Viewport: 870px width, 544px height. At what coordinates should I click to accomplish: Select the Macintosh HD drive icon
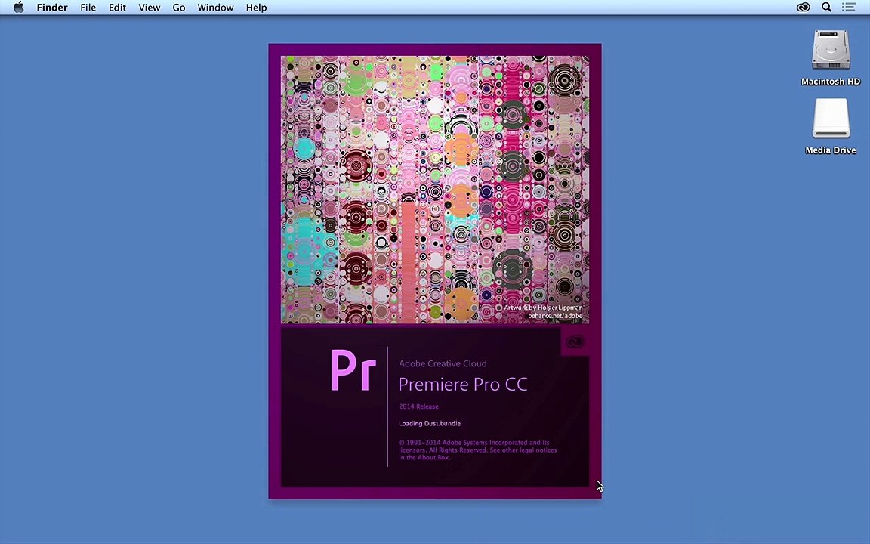(830, 50)
